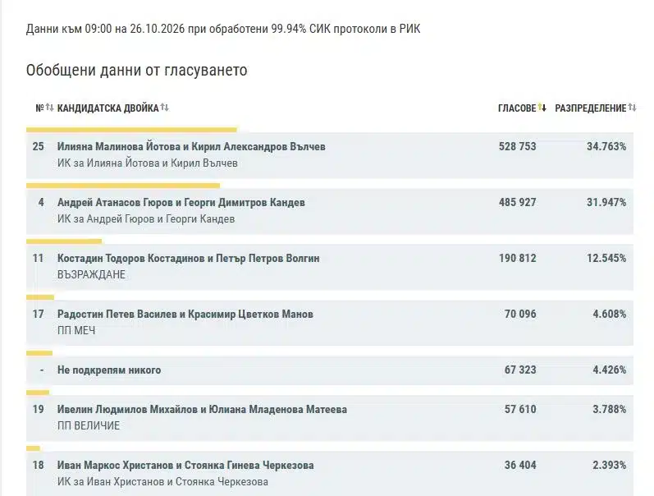Viewport: 654px width, 496px height.
Task: Select Илияна Малинова Йотова и Кирил Вълчев name
Action: [191, 146]
